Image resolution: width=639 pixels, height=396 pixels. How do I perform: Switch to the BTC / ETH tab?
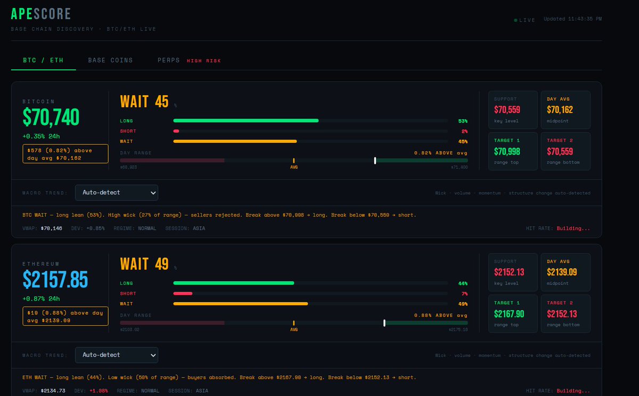(43, 60)
